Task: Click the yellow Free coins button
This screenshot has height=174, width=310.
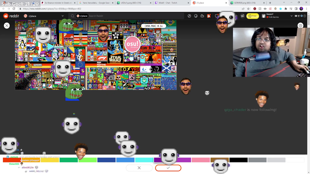Action: [x=252, y=16]
